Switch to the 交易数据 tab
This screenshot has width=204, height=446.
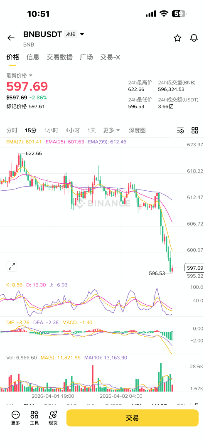(60, 57)
